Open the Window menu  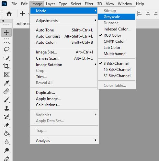125,4
